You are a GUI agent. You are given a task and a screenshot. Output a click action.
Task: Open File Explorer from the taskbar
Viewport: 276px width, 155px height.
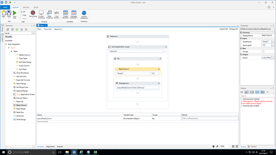click(x=67, y=152)
